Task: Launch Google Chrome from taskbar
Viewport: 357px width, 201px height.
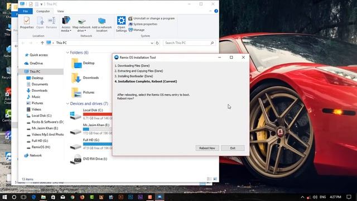Action: (73, 197)
